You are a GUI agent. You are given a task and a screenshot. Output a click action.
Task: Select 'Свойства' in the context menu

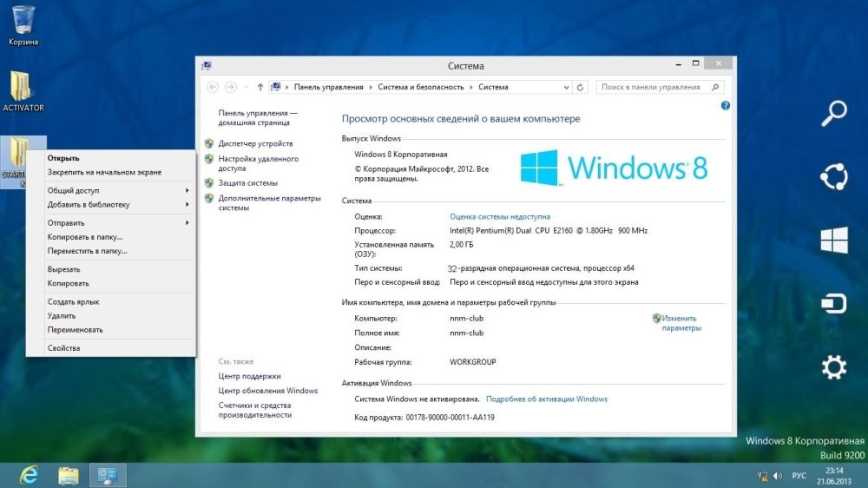[64, 348]
